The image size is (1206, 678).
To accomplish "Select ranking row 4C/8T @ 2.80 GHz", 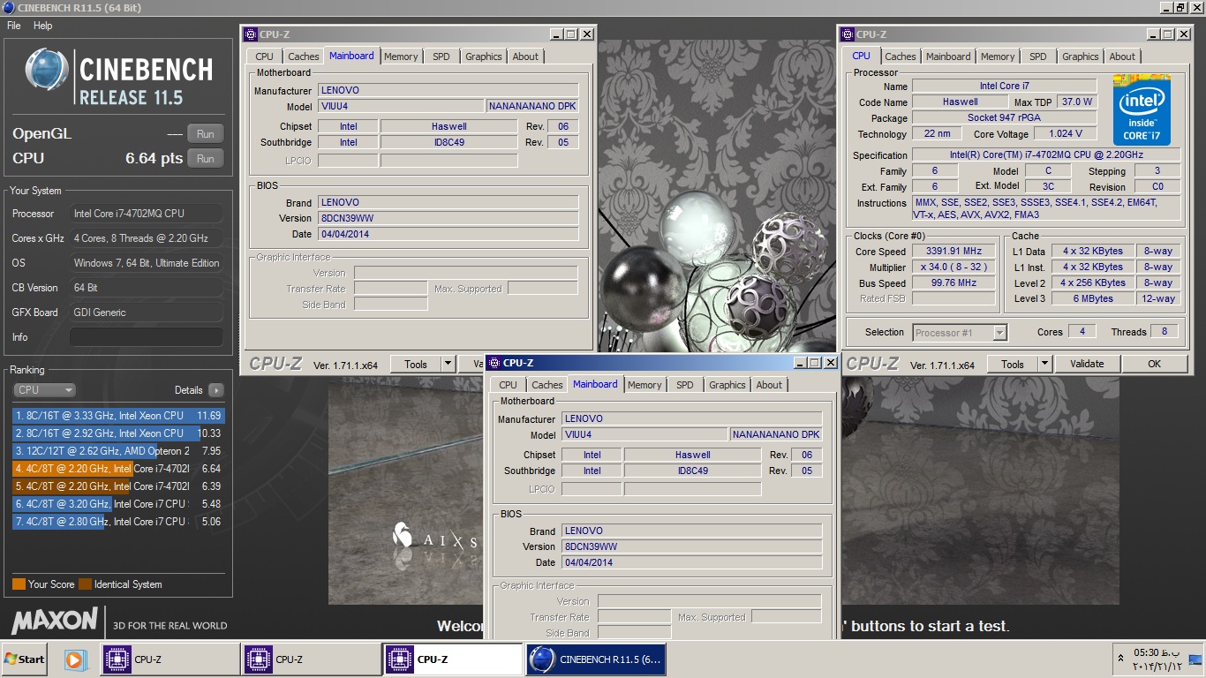I will (118, 522).
